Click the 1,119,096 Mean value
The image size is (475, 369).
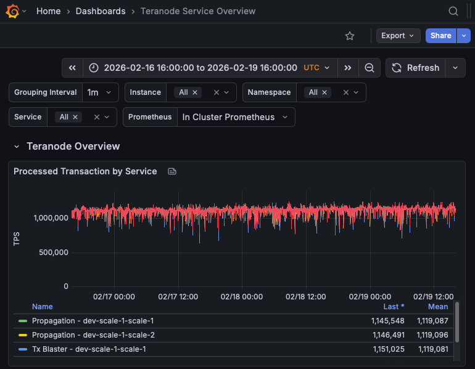click(x=432, y=335)
